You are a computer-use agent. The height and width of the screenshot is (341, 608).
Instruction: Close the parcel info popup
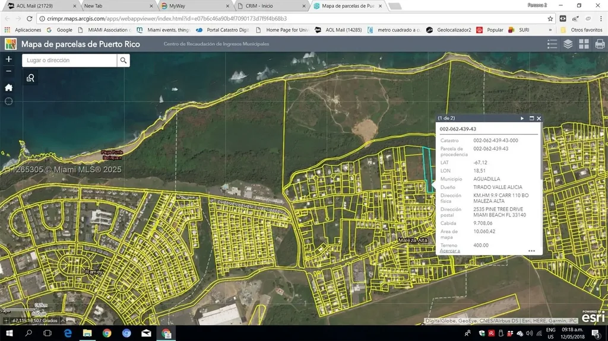coord(539,119)
